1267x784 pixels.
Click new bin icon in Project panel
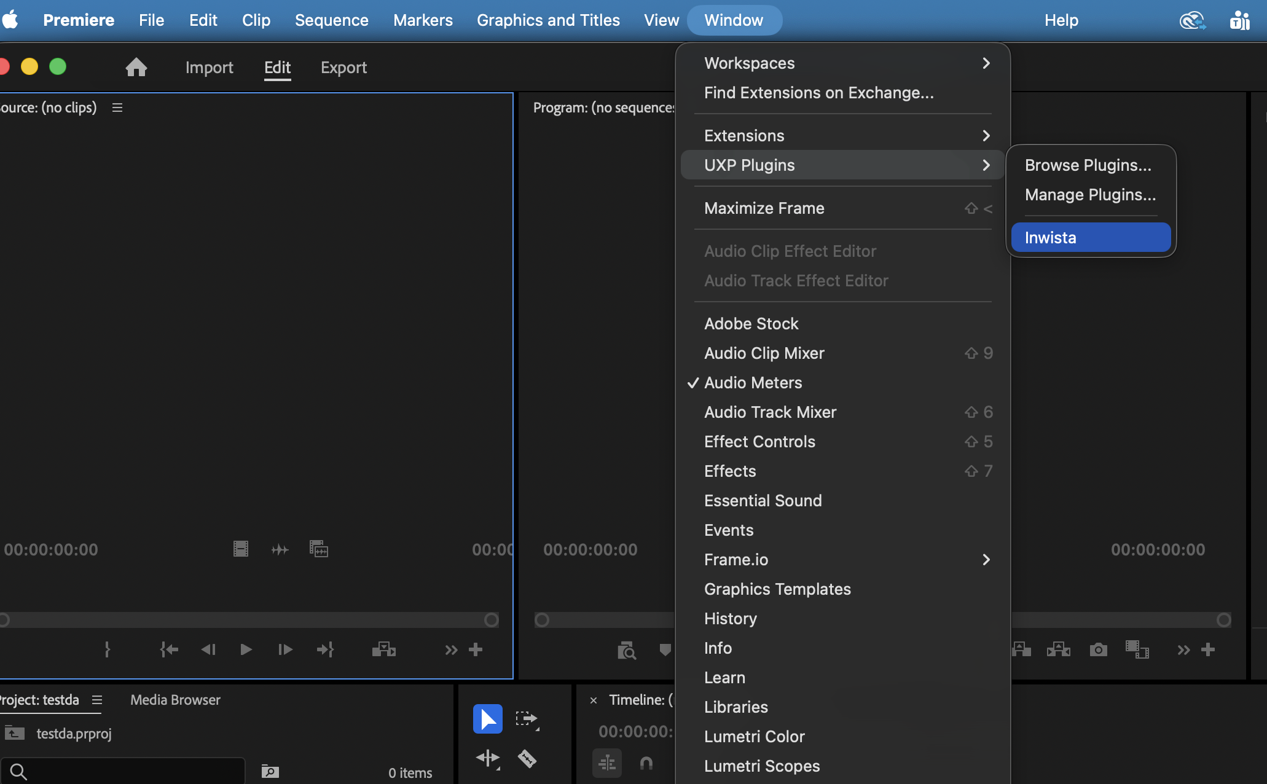click(270, 772)
